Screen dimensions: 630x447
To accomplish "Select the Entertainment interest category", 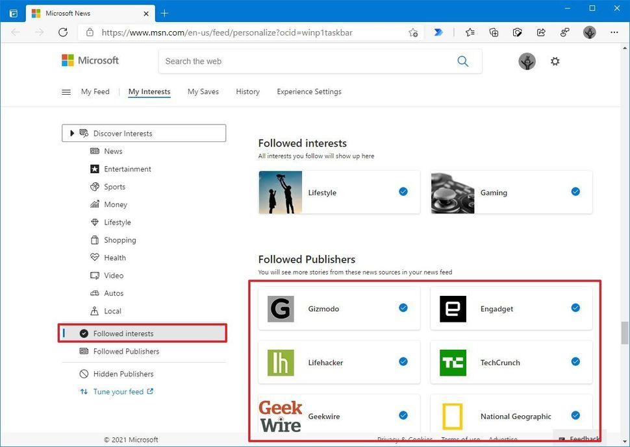I will click(x=128, y=169).
